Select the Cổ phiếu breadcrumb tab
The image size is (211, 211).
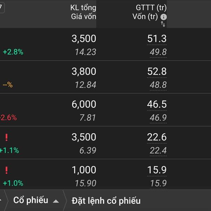(x=31, y=200)
